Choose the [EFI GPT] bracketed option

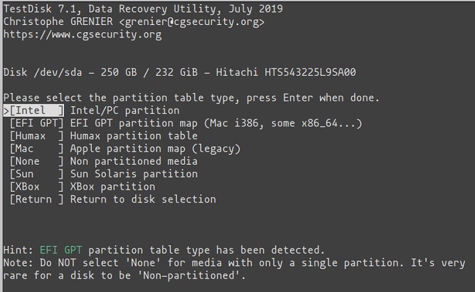pos(37,123)
